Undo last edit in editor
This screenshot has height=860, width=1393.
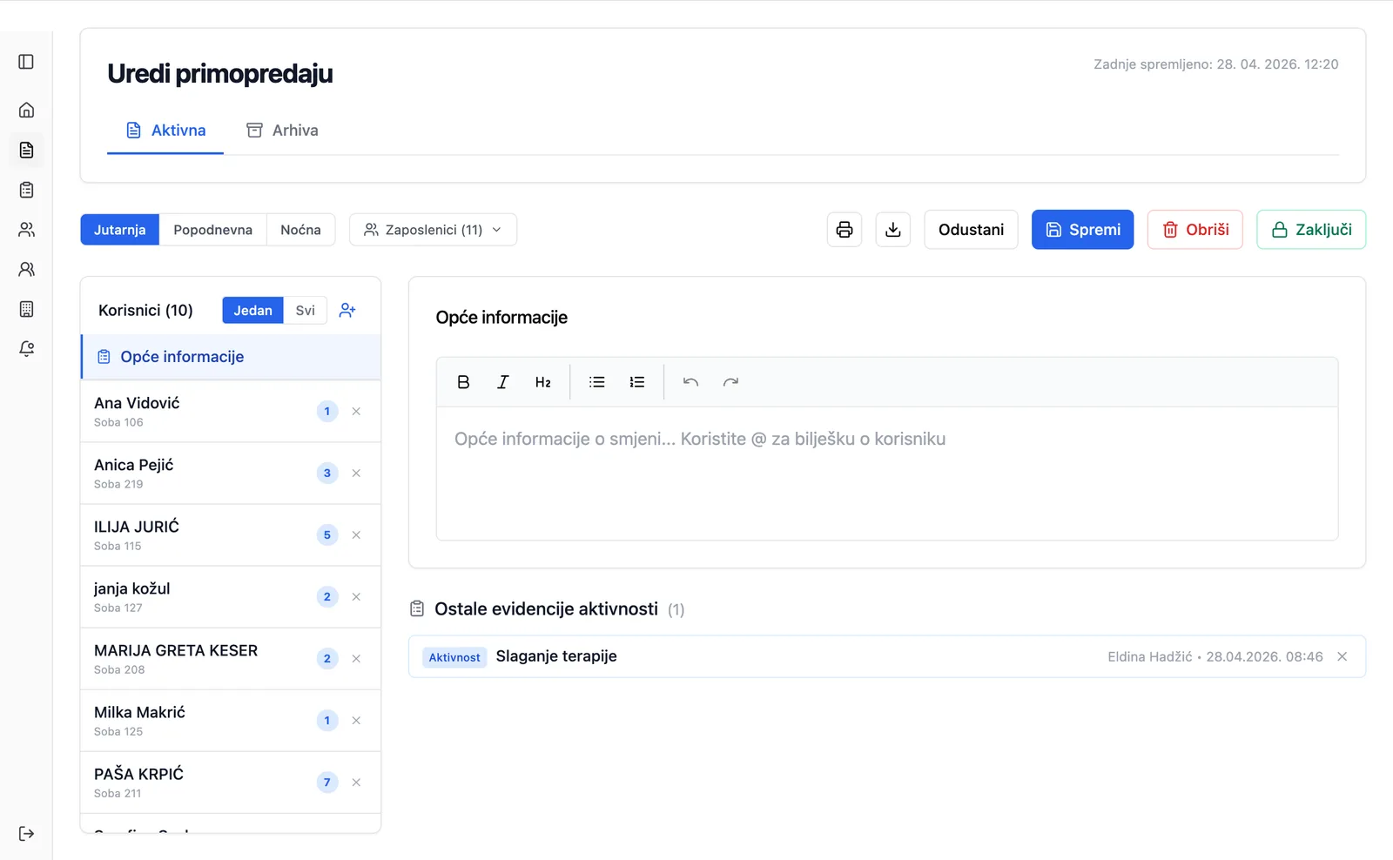[x=690, y=382]
